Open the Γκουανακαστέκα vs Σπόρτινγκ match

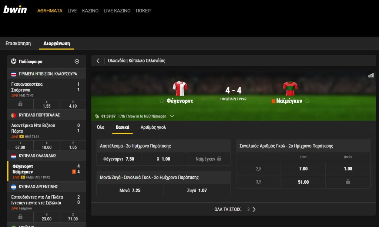tap(46, 89)
